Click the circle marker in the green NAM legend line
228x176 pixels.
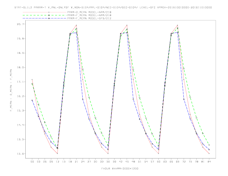49,15
